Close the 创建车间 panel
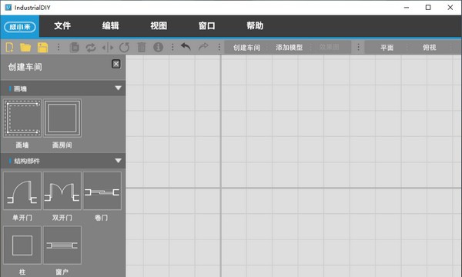 (x=116, y=64)
